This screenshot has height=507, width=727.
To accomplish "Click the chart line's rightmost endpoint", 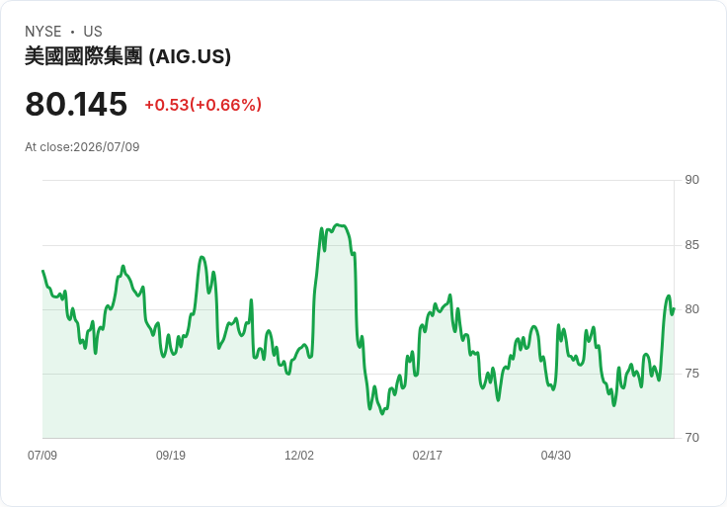I will point(674,308).
